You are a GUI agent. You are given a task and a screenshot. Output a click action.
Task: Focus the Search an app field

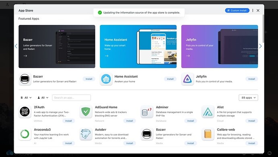(71, 98)
